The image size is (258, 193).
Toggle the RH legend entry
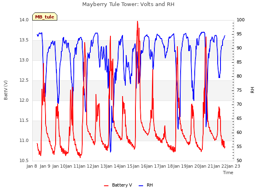coord(146,185)
